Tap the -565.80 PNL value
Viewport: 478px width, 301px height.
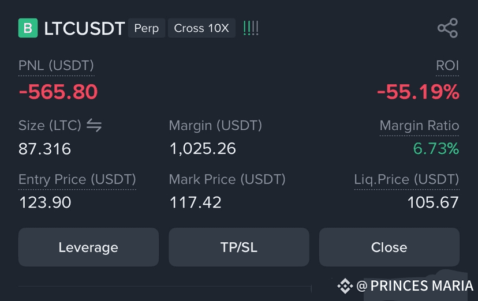coord(58,92)
